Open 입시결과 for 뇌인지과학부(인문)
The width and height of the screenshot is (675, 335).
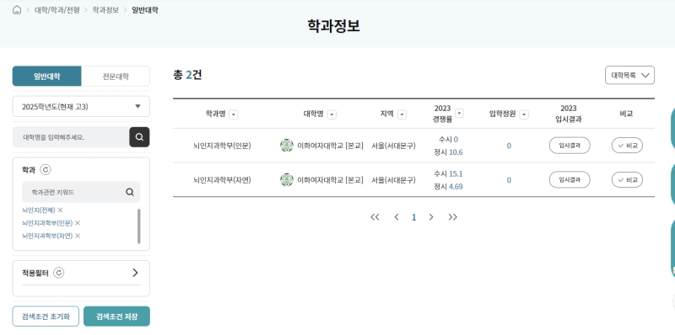[570, 146]
